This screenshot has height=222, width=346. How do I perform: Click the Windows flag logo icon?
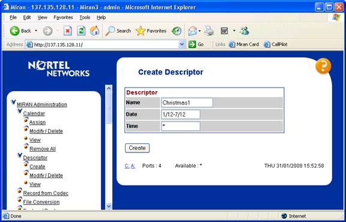tap(336, 17)
